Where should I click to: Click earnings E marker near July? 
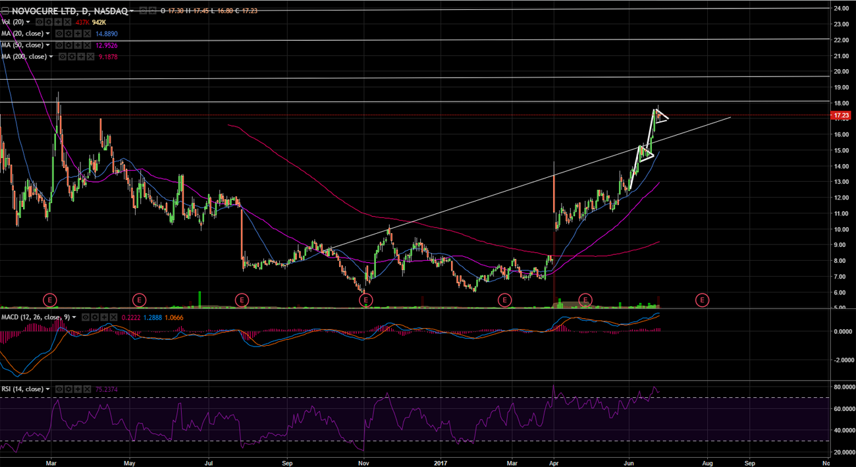coord(242,300)
